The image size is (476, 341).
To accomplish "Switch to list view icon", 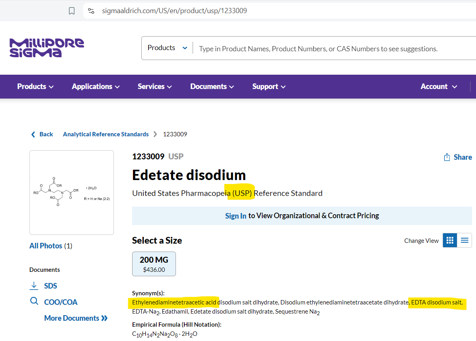I will (x=464, y=240).
